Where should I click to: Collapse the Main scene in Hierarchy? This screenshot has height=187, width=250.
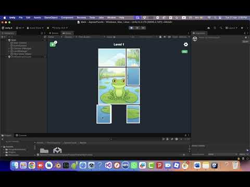click(x=7, y=40)
